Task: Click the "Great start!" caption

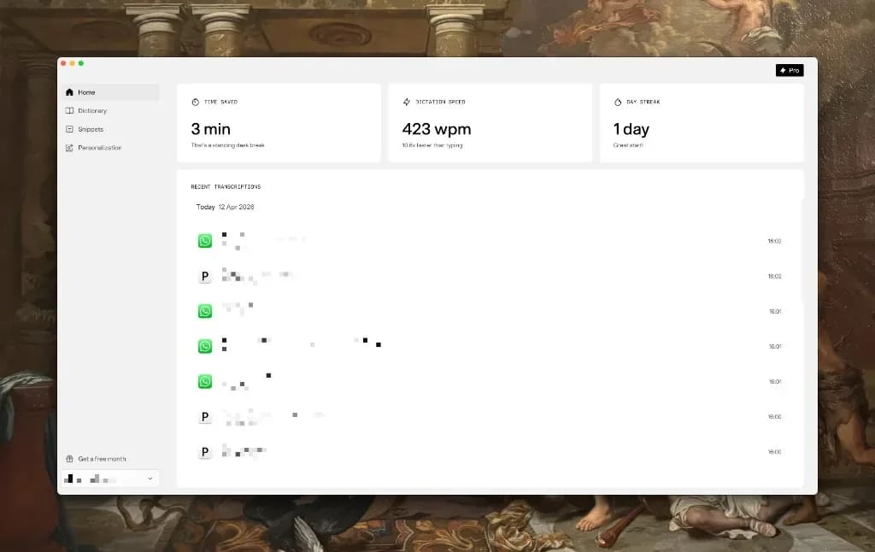Action: pyautogui.click(x=628, y=145)
